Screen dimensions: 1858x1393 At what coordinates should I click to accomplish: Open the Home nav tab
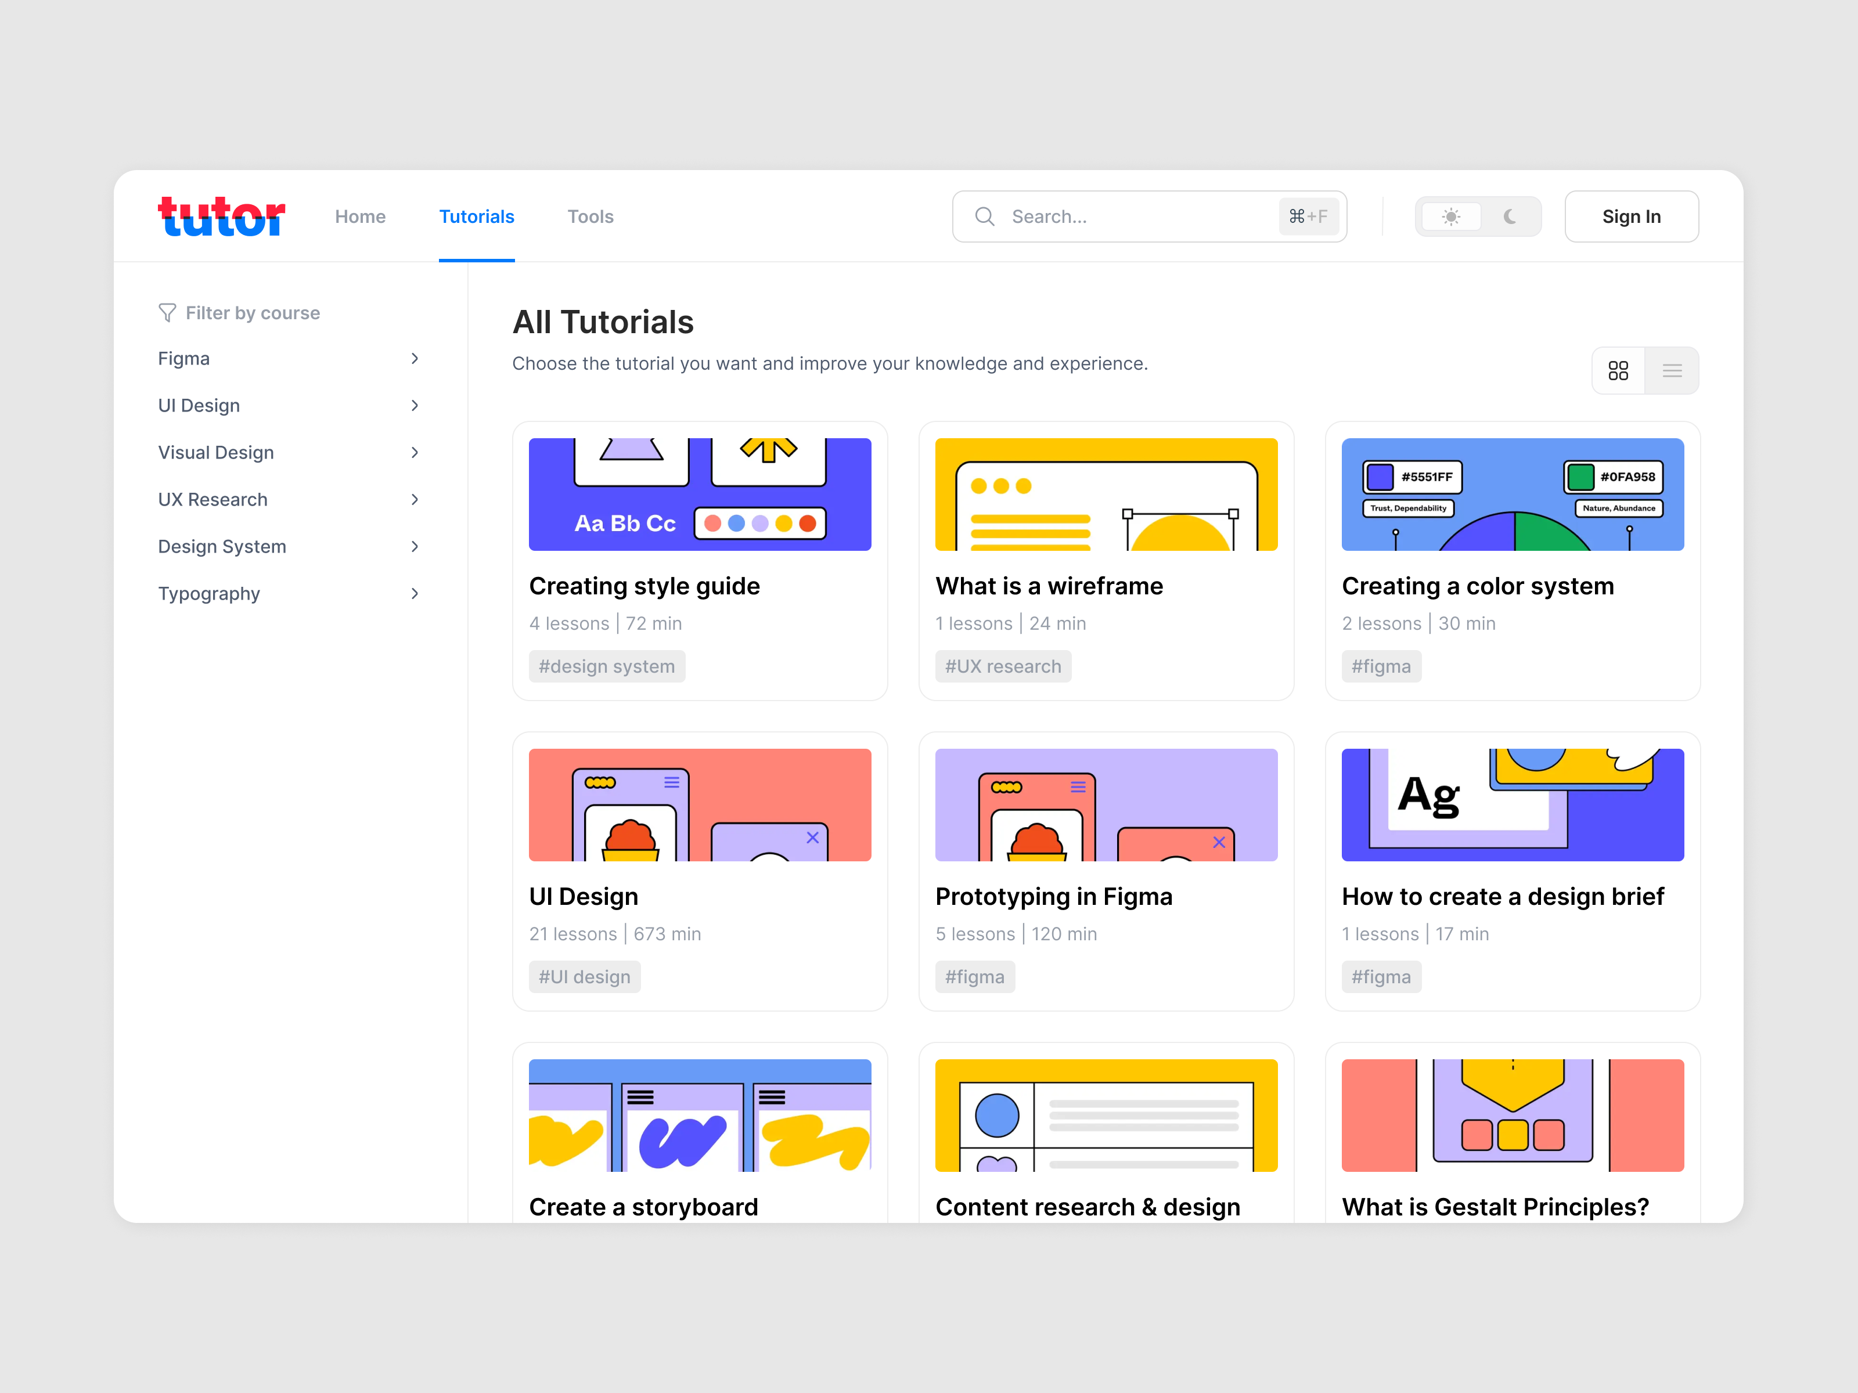pos(361,216)
